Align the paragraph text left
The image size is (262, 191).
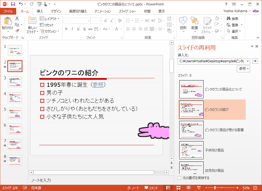tap(128, 29)
